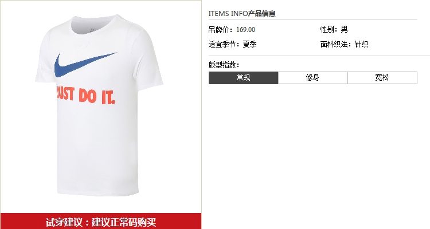Image resolution: width=430 pixels, height=229 pixels.
Task: Click the white Nike t-shirt product image
Action: tap(99, 105)
